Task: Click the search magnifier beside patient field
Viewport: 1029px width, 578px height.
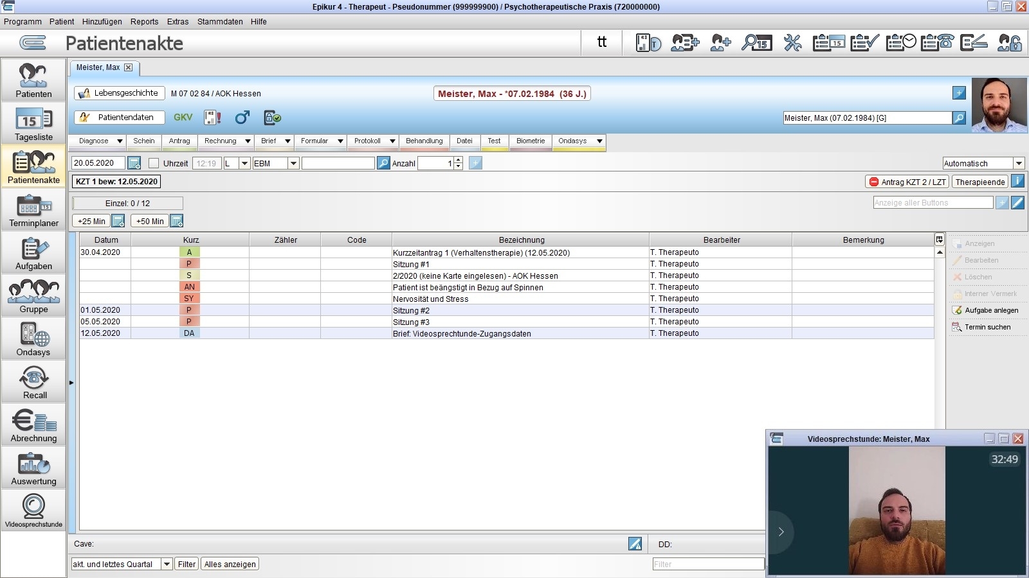Action: point(959,118)
